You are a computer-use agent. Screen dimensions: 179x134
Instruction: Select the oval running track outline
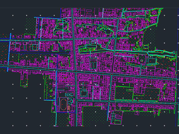pyautogui.click(x=63, y=104)
